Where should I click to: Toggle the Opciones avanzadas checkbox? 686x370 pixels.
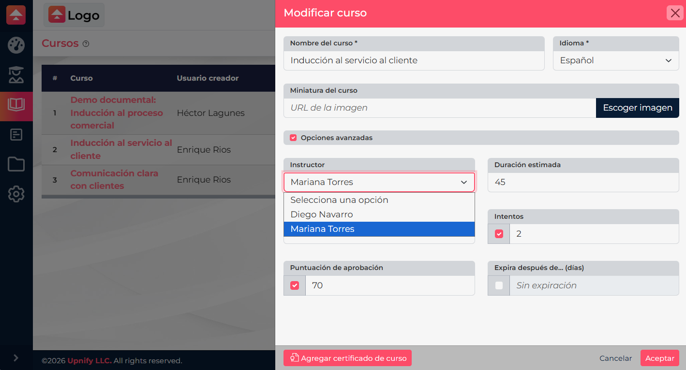[293, 138]
